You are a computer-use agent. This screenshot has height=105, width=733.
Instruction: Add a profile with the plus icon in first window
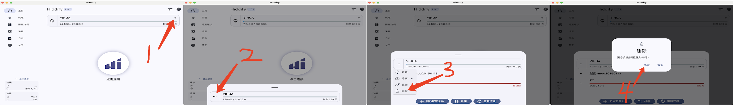(179, 9)
